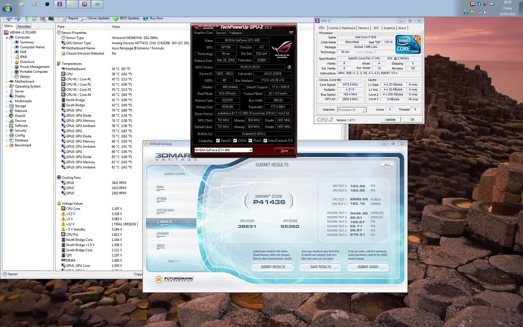523x327 pixels.
Task: Click the volume speaker tray icon
Action: 486,12
